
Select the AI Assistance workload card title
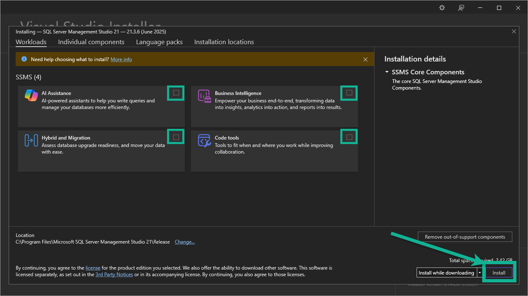(x=57, y=93)
